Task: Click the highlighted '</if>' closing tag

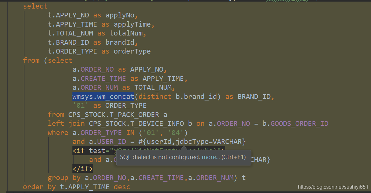Action: 82,169
